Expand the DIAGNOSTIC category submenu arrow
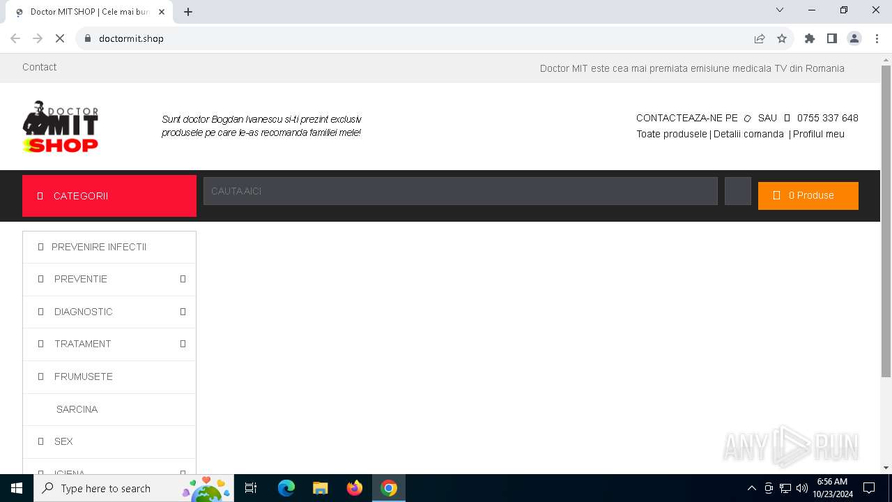Image resolution: width=892 pixels, height=502 pixels. coord(183,312)
